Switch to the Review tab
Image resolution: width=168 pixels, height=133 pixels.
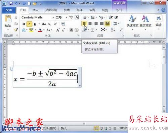92,10
